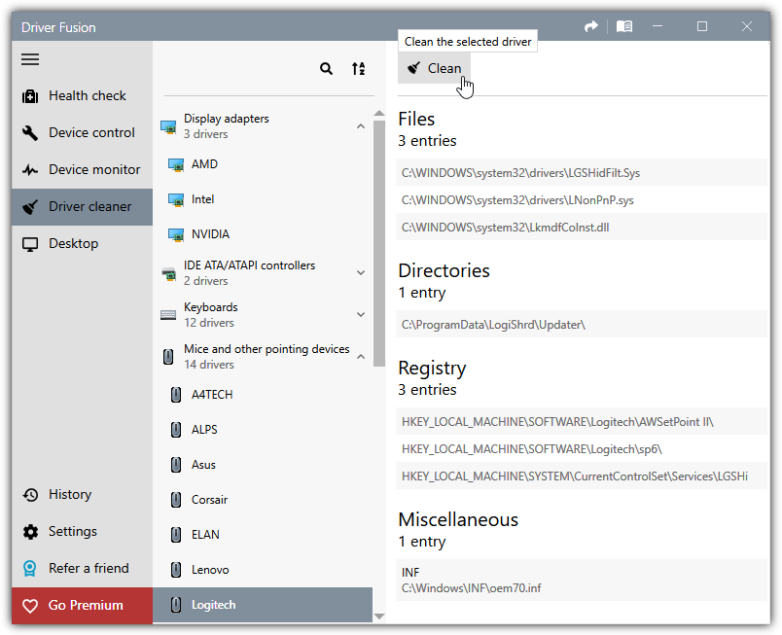The height and width of the screenshot is (635, 782).
Task: Click the sort order icon
Action: (358, 69)
